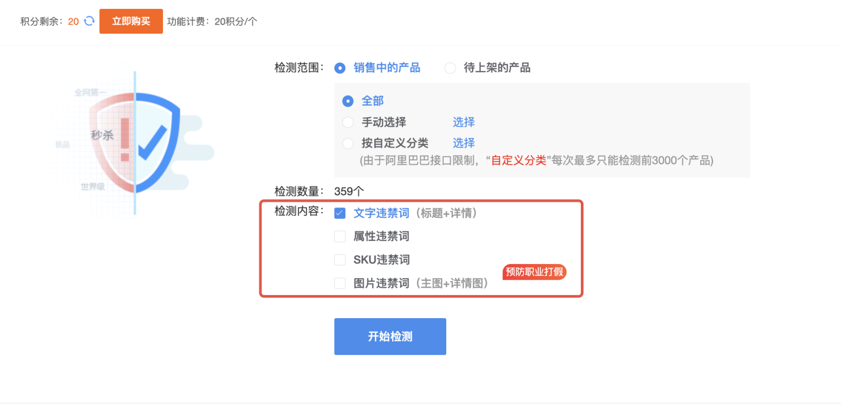Open 选择 link beside 按自定义分类
Screen dimensions: 841x410
coord(464,143)
